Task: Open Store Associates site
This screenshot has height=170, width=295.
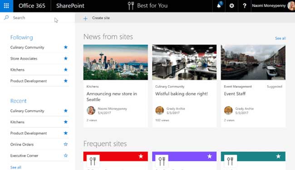Action: click(24, 58)
